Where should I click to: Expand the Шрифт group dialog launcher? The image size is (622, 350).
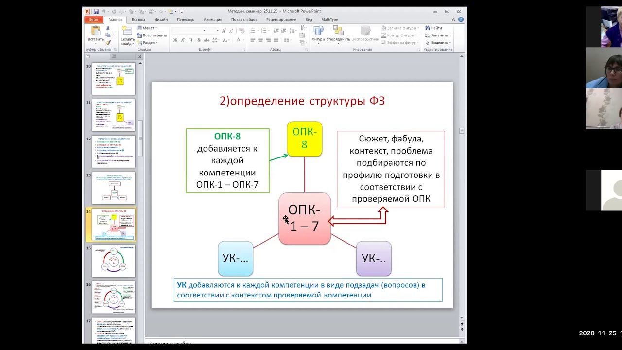click(244, 50)
